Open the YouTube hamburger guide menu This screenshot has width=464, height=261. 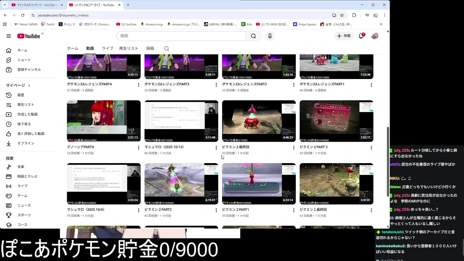9,36
